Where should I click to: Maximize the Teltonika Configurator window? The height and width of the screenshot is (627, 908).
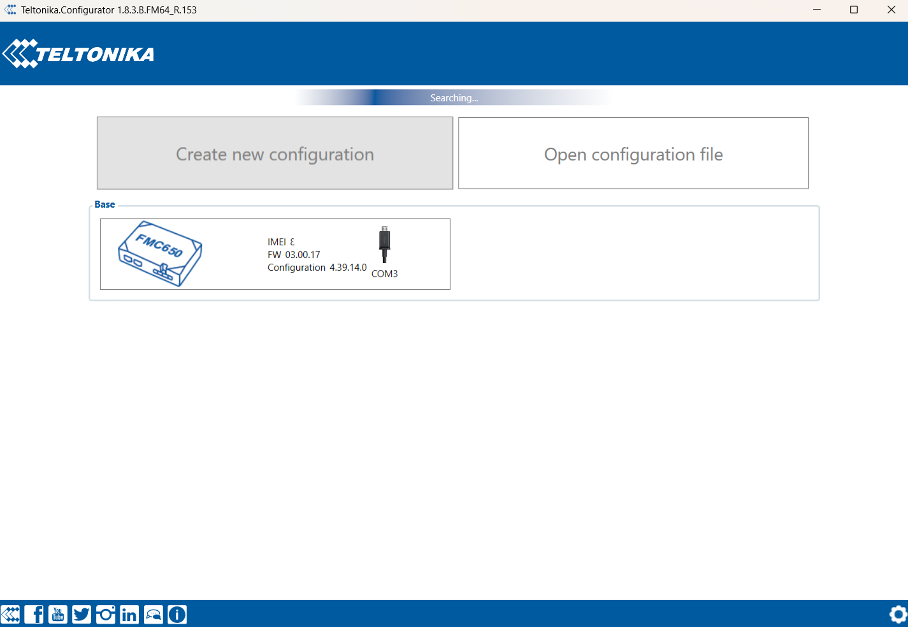(x=854, y=10)
